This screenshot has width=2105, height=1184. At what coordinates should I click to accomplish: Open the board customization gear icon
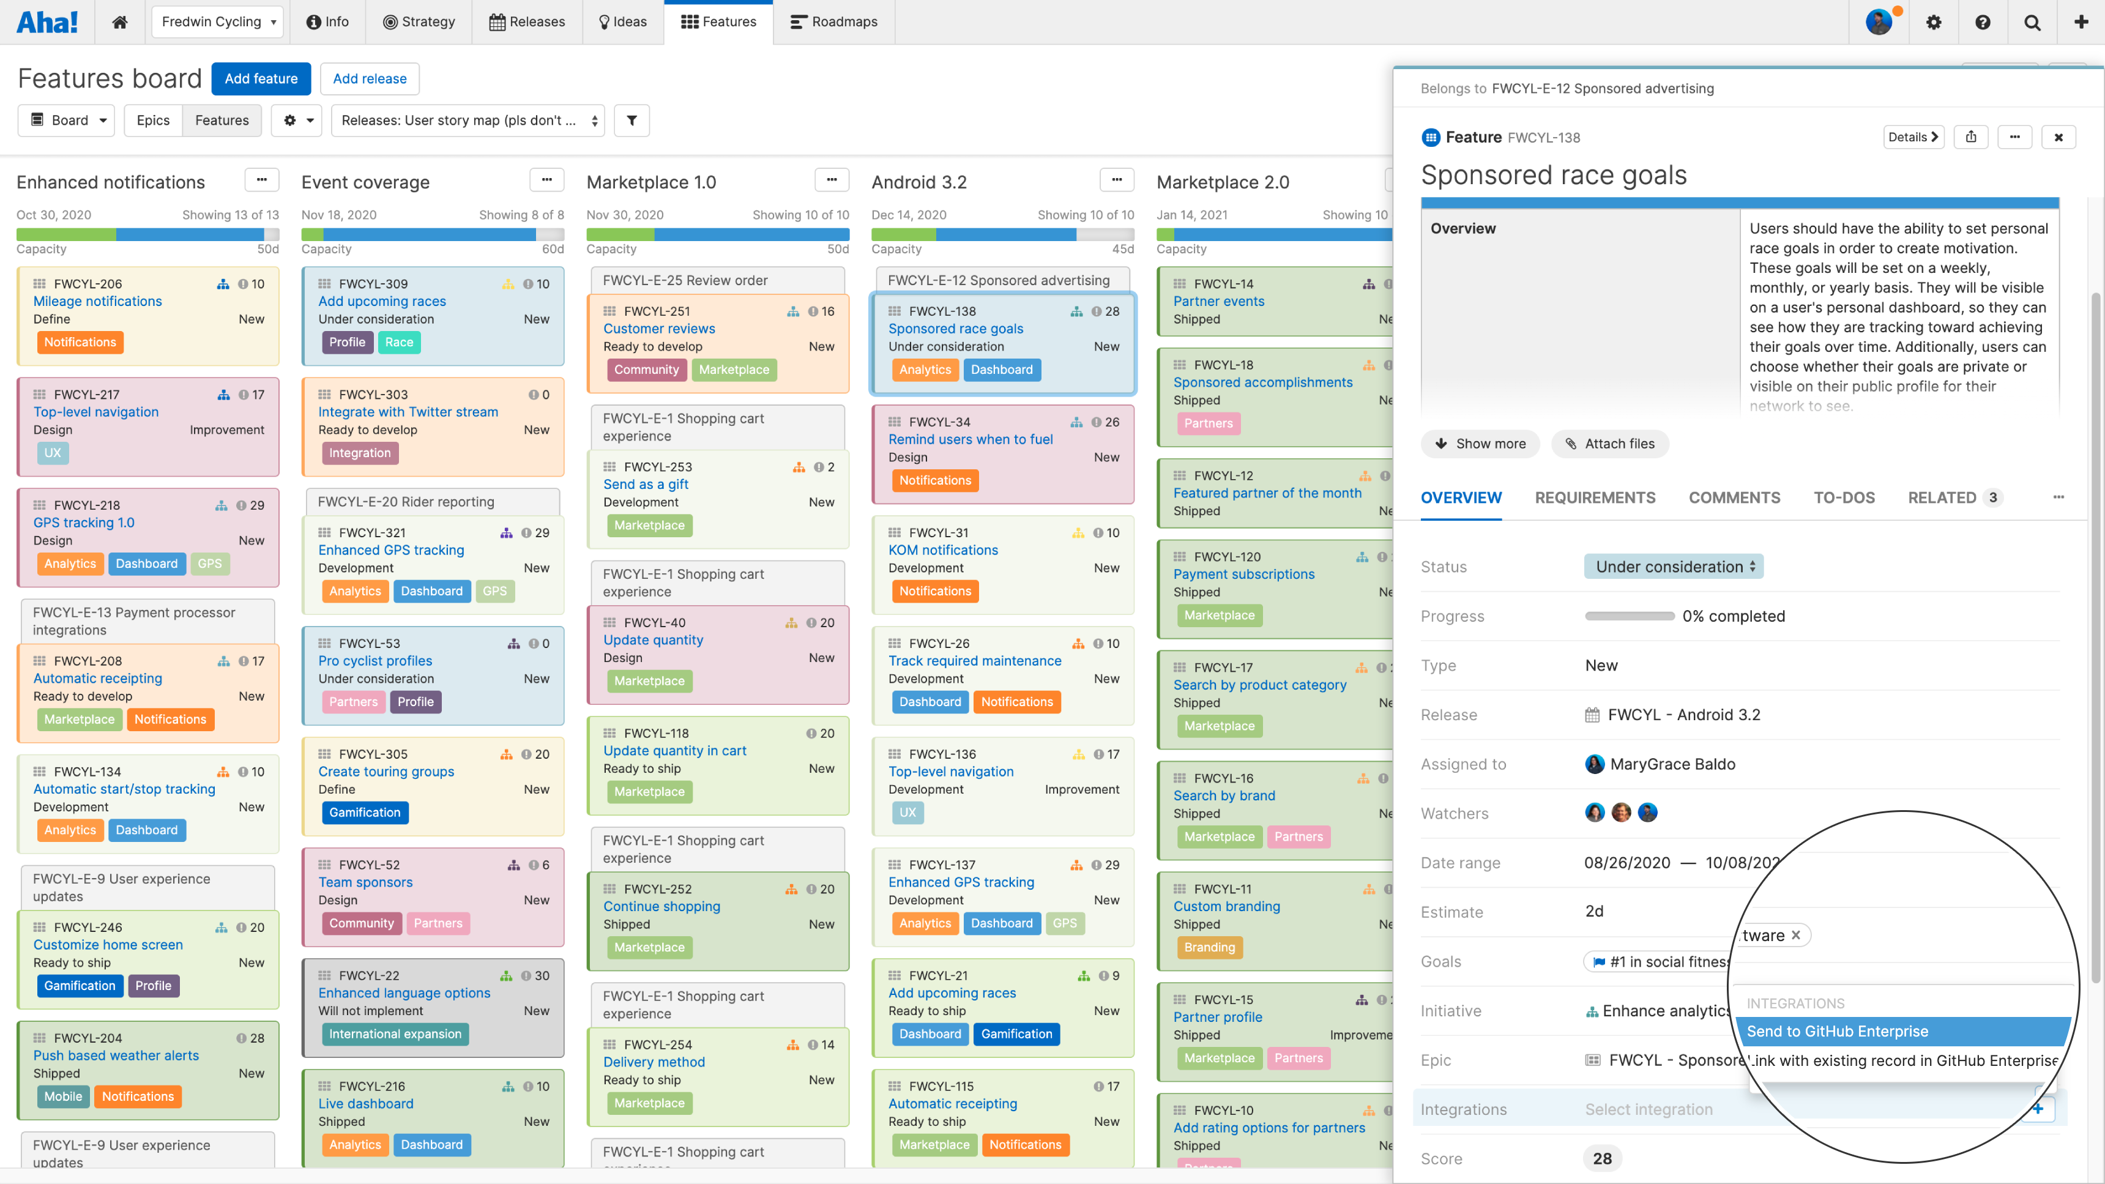pos(290,120)
